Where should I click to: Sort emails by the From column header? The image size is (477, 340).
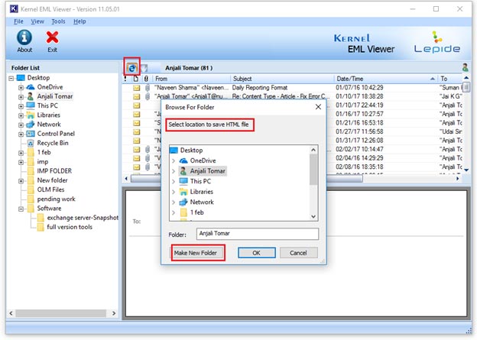coord(191,79)
